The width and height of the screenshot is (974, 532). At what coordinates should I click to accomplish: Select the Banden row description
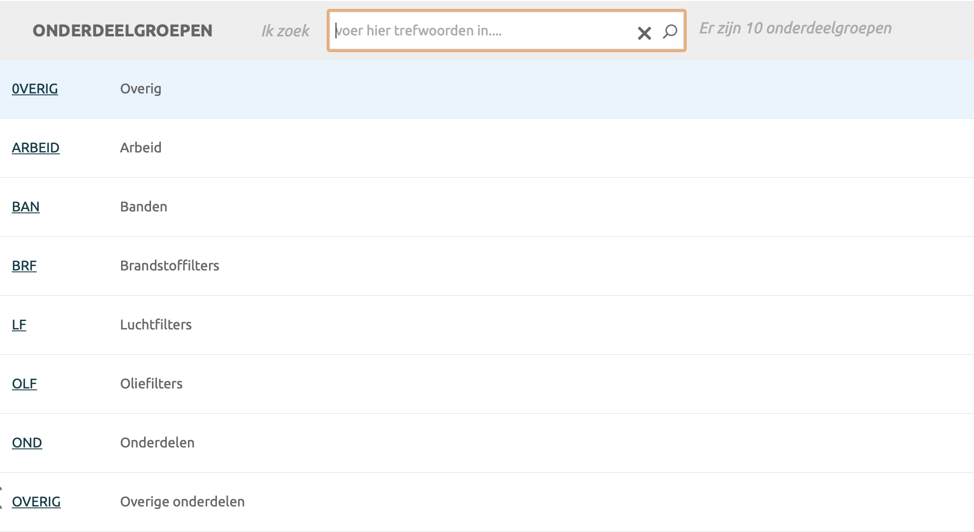tap(144, 207)
